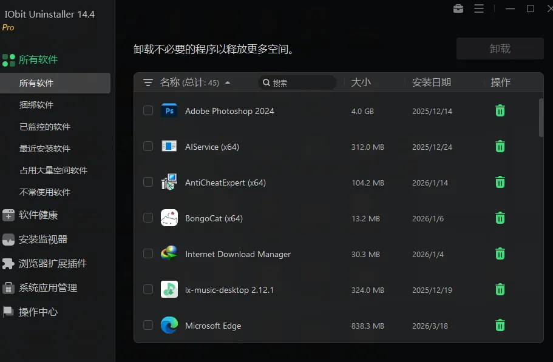Click the AntiCheatExpert app icon
553x362 pixels.
[169, 182]
